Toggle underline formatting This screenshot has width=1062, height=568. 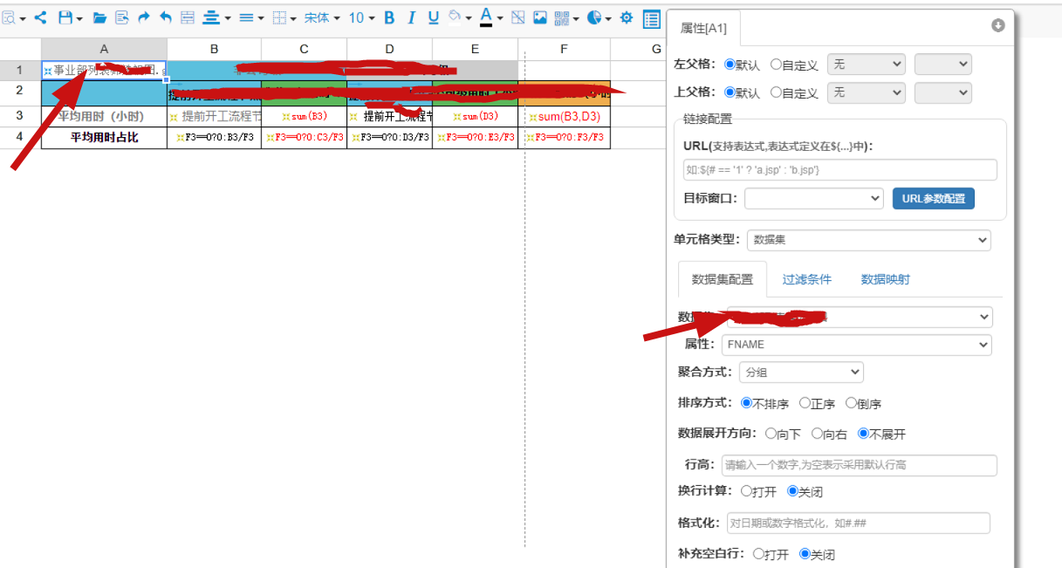433,17
